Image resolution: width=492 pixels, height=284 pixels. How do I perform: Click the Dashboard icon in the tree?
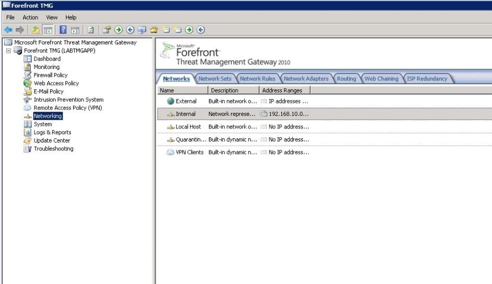pos(28,58)
